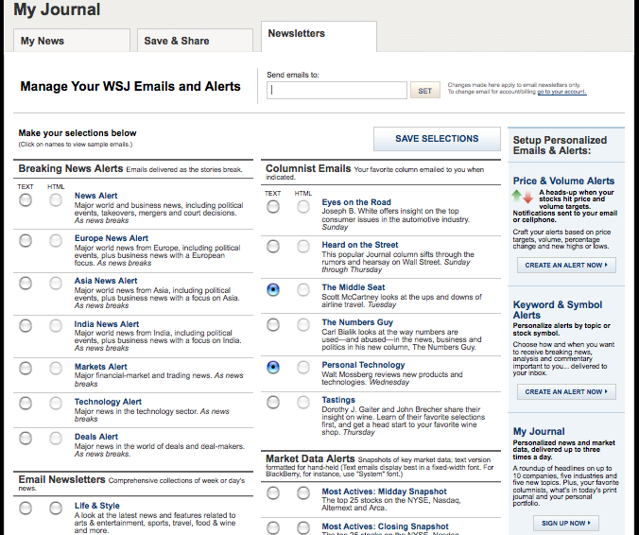View Technology Alert sample email
Image resolution: width=639 pixels, height=535 pixels.
(108, 402)
